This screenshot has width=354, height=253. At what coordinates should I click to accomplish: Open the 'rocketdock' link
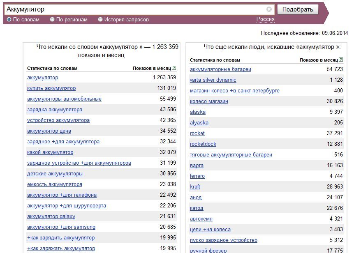[x=203, y=144]
